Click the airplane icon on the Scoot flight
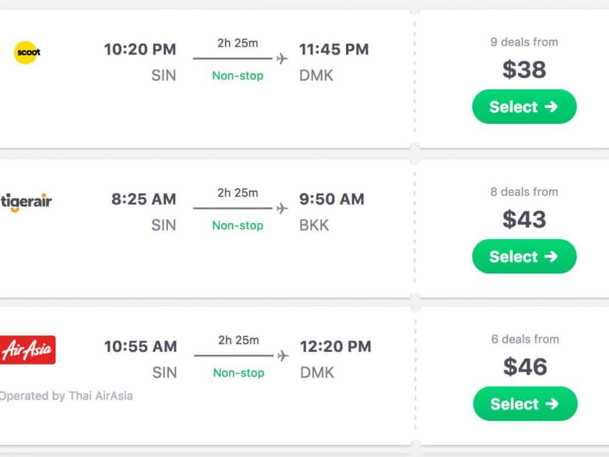The width and height of the screenshot is (609, 457). pos(282,58)
